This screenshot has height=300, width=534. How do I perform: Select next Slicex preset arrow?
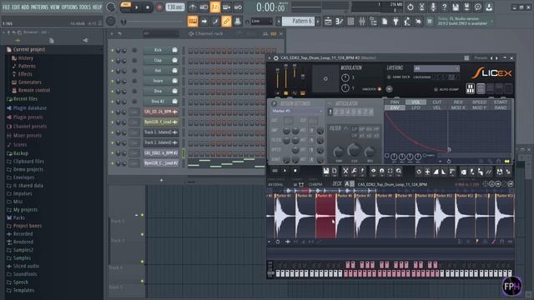[x=496, y=58]
